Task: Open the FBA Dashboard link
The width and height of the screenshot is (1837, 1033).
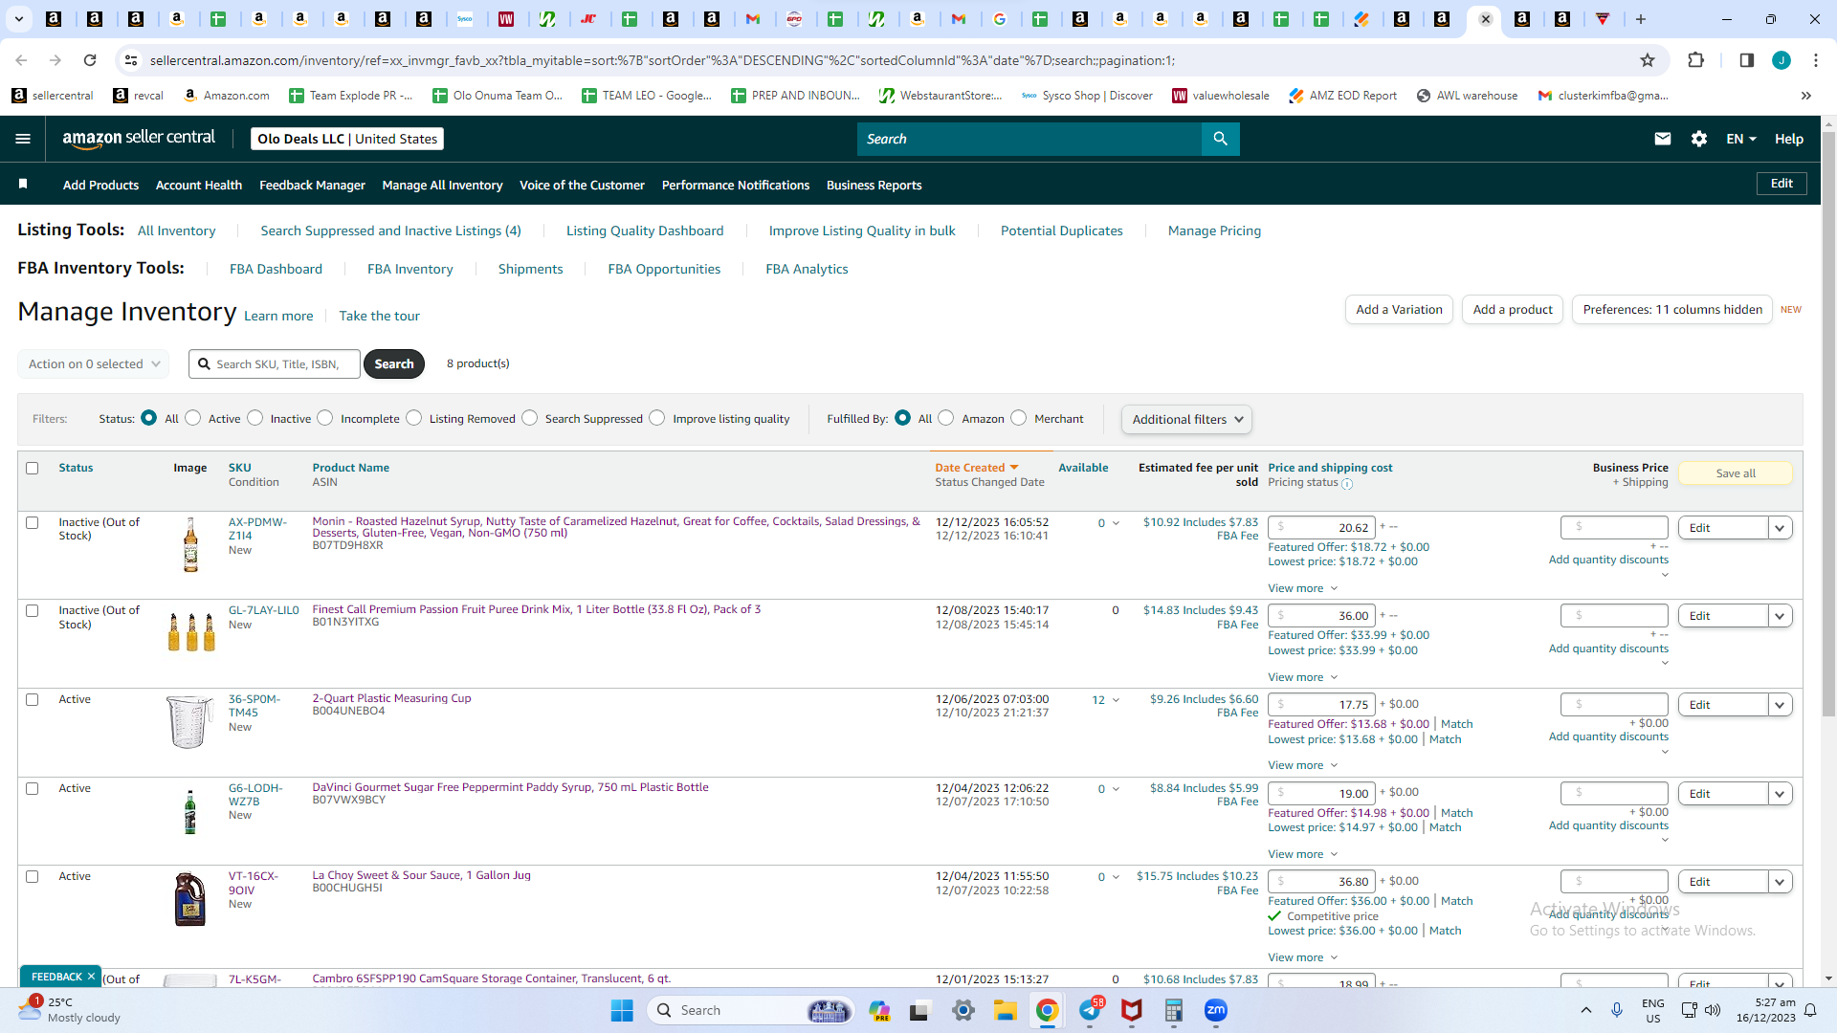Action: (x=276, y=269)
